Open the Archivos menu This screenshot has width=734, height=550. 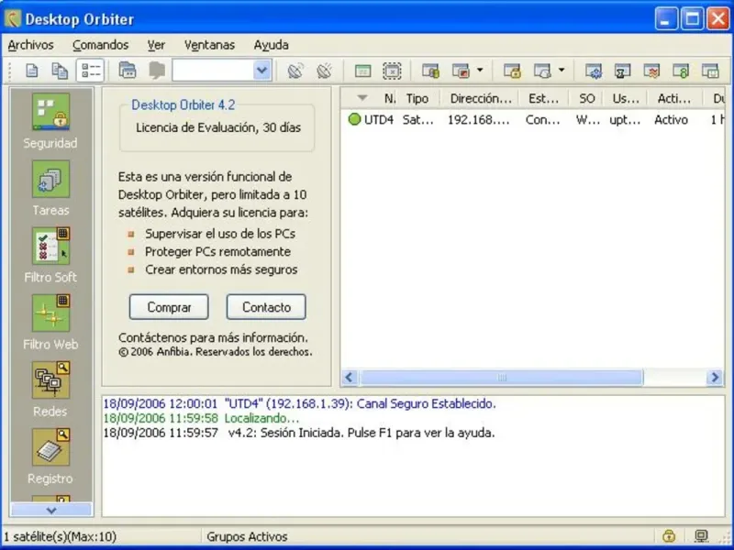point(31,45)
